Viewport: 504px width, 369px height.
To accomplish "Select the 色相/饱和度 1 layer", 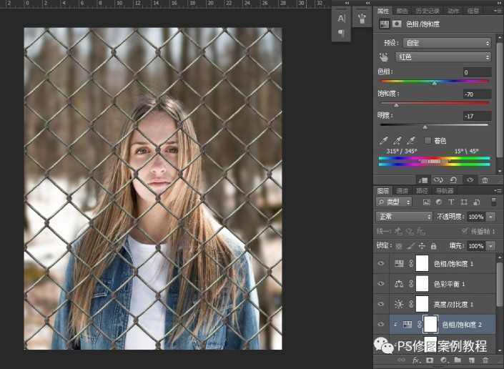I will [454, 264].
